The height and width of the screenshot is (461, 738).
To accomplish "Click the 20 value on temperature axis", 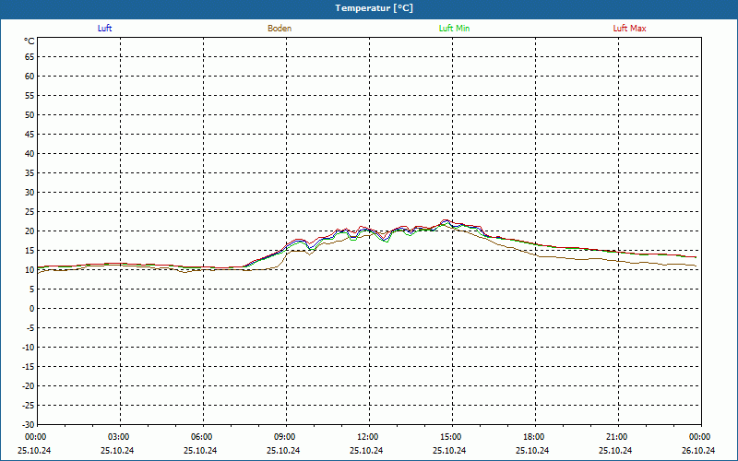I will click(30, 231).
